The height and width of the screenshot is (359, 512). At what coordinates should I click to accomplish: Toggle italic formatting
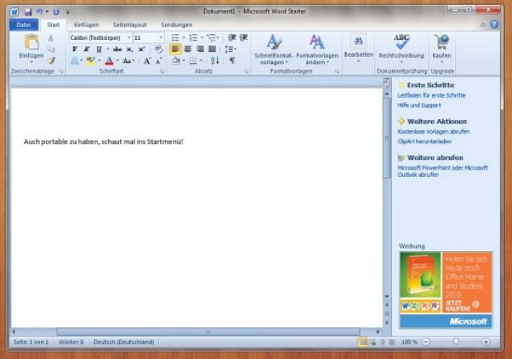click(86, 50)
